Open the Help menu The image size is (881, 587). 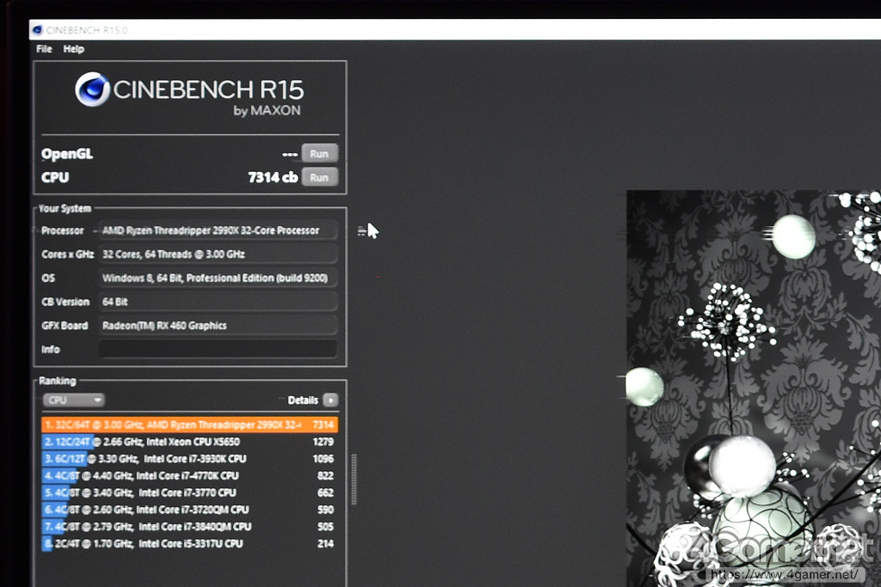pyautogui.click(x=74, y=49)
